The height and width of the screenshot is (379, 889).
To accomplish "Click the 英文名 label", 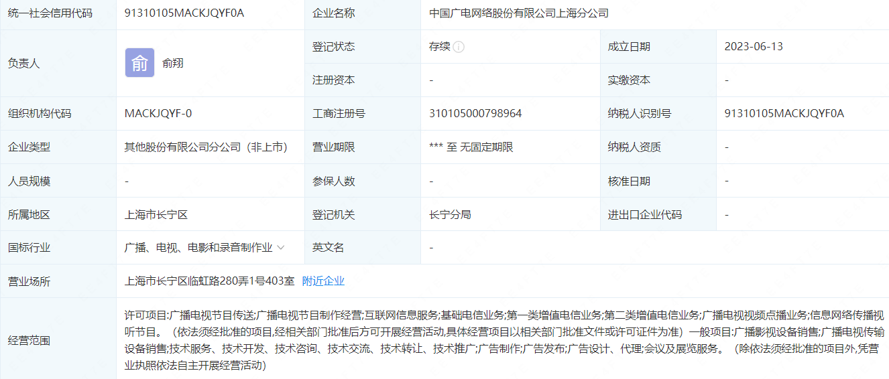I will pyautogui.click(x=329, y=248).
